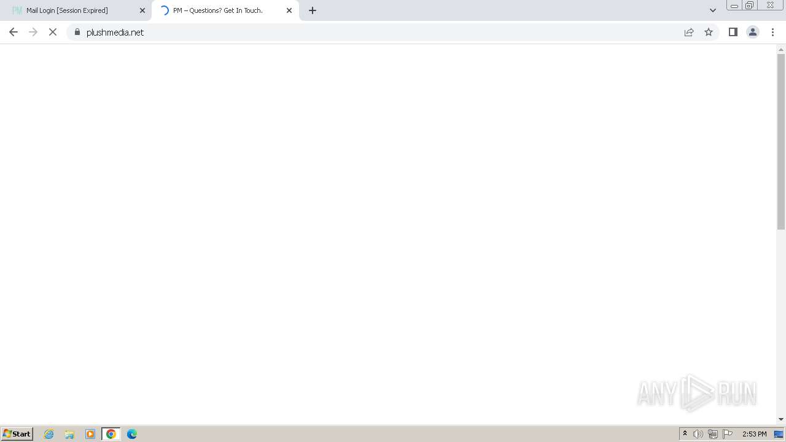Show hidden system tray icons
786x442 pixels.
click(x=685, y=434)
